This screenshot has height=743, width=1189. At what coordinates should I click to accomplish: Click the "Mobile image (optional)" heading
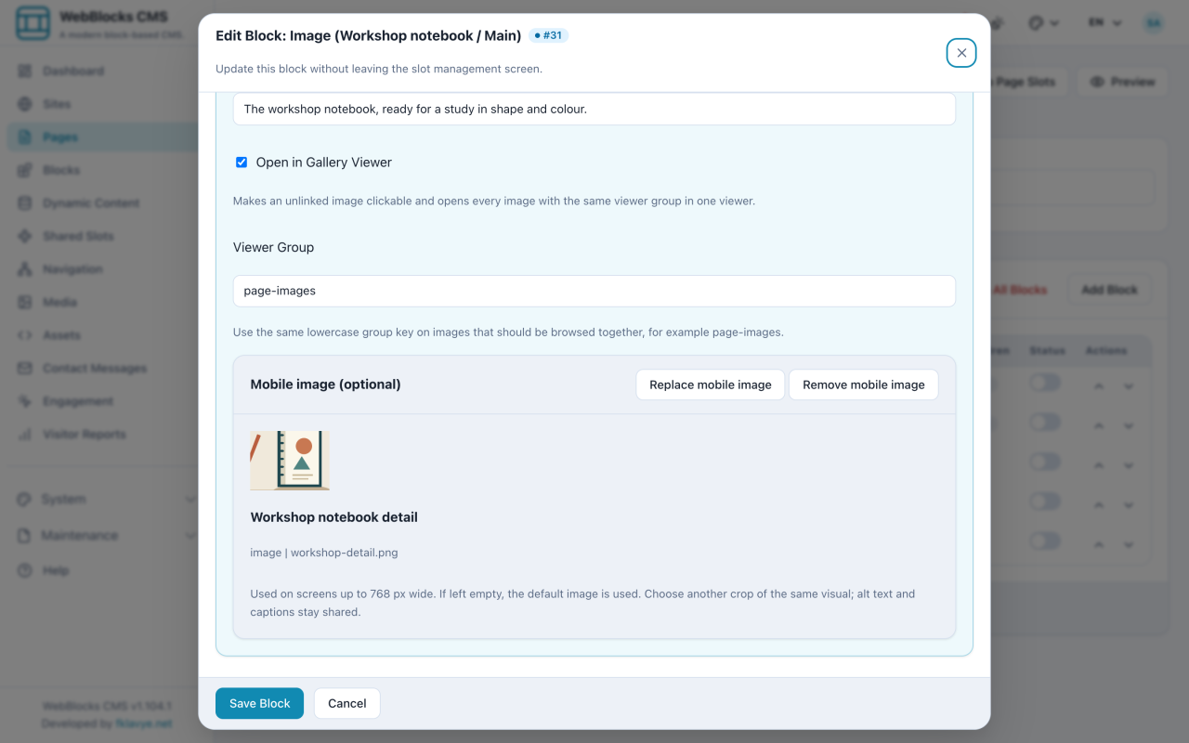326,385
